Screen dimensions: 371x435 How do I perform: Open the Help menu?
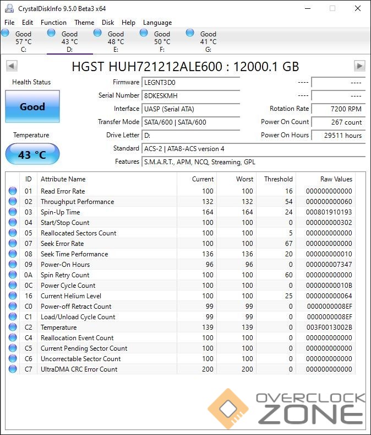pyautogui.click(x=128, y=23)
